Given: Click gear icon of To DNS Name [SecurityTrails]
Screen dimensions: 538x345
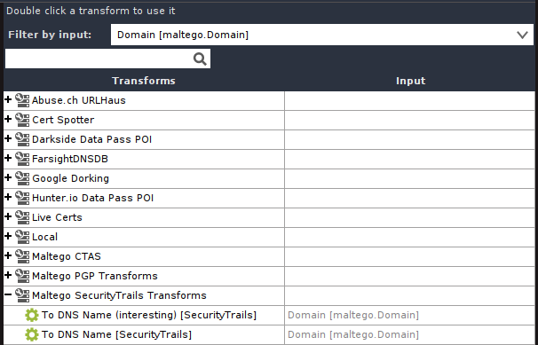Looking at the screenshot, I should [x=32, y=334].
